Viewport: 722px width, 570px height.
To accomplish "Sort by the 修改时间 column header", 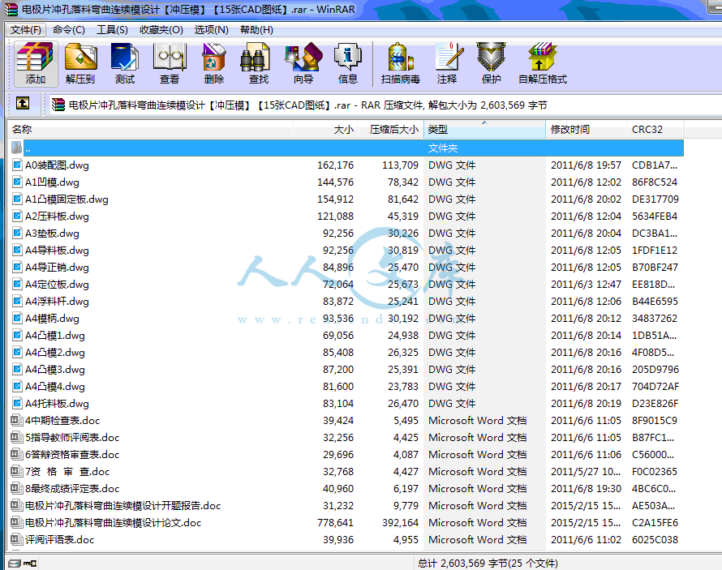I will pyautogui.click(x=586, y=129).
